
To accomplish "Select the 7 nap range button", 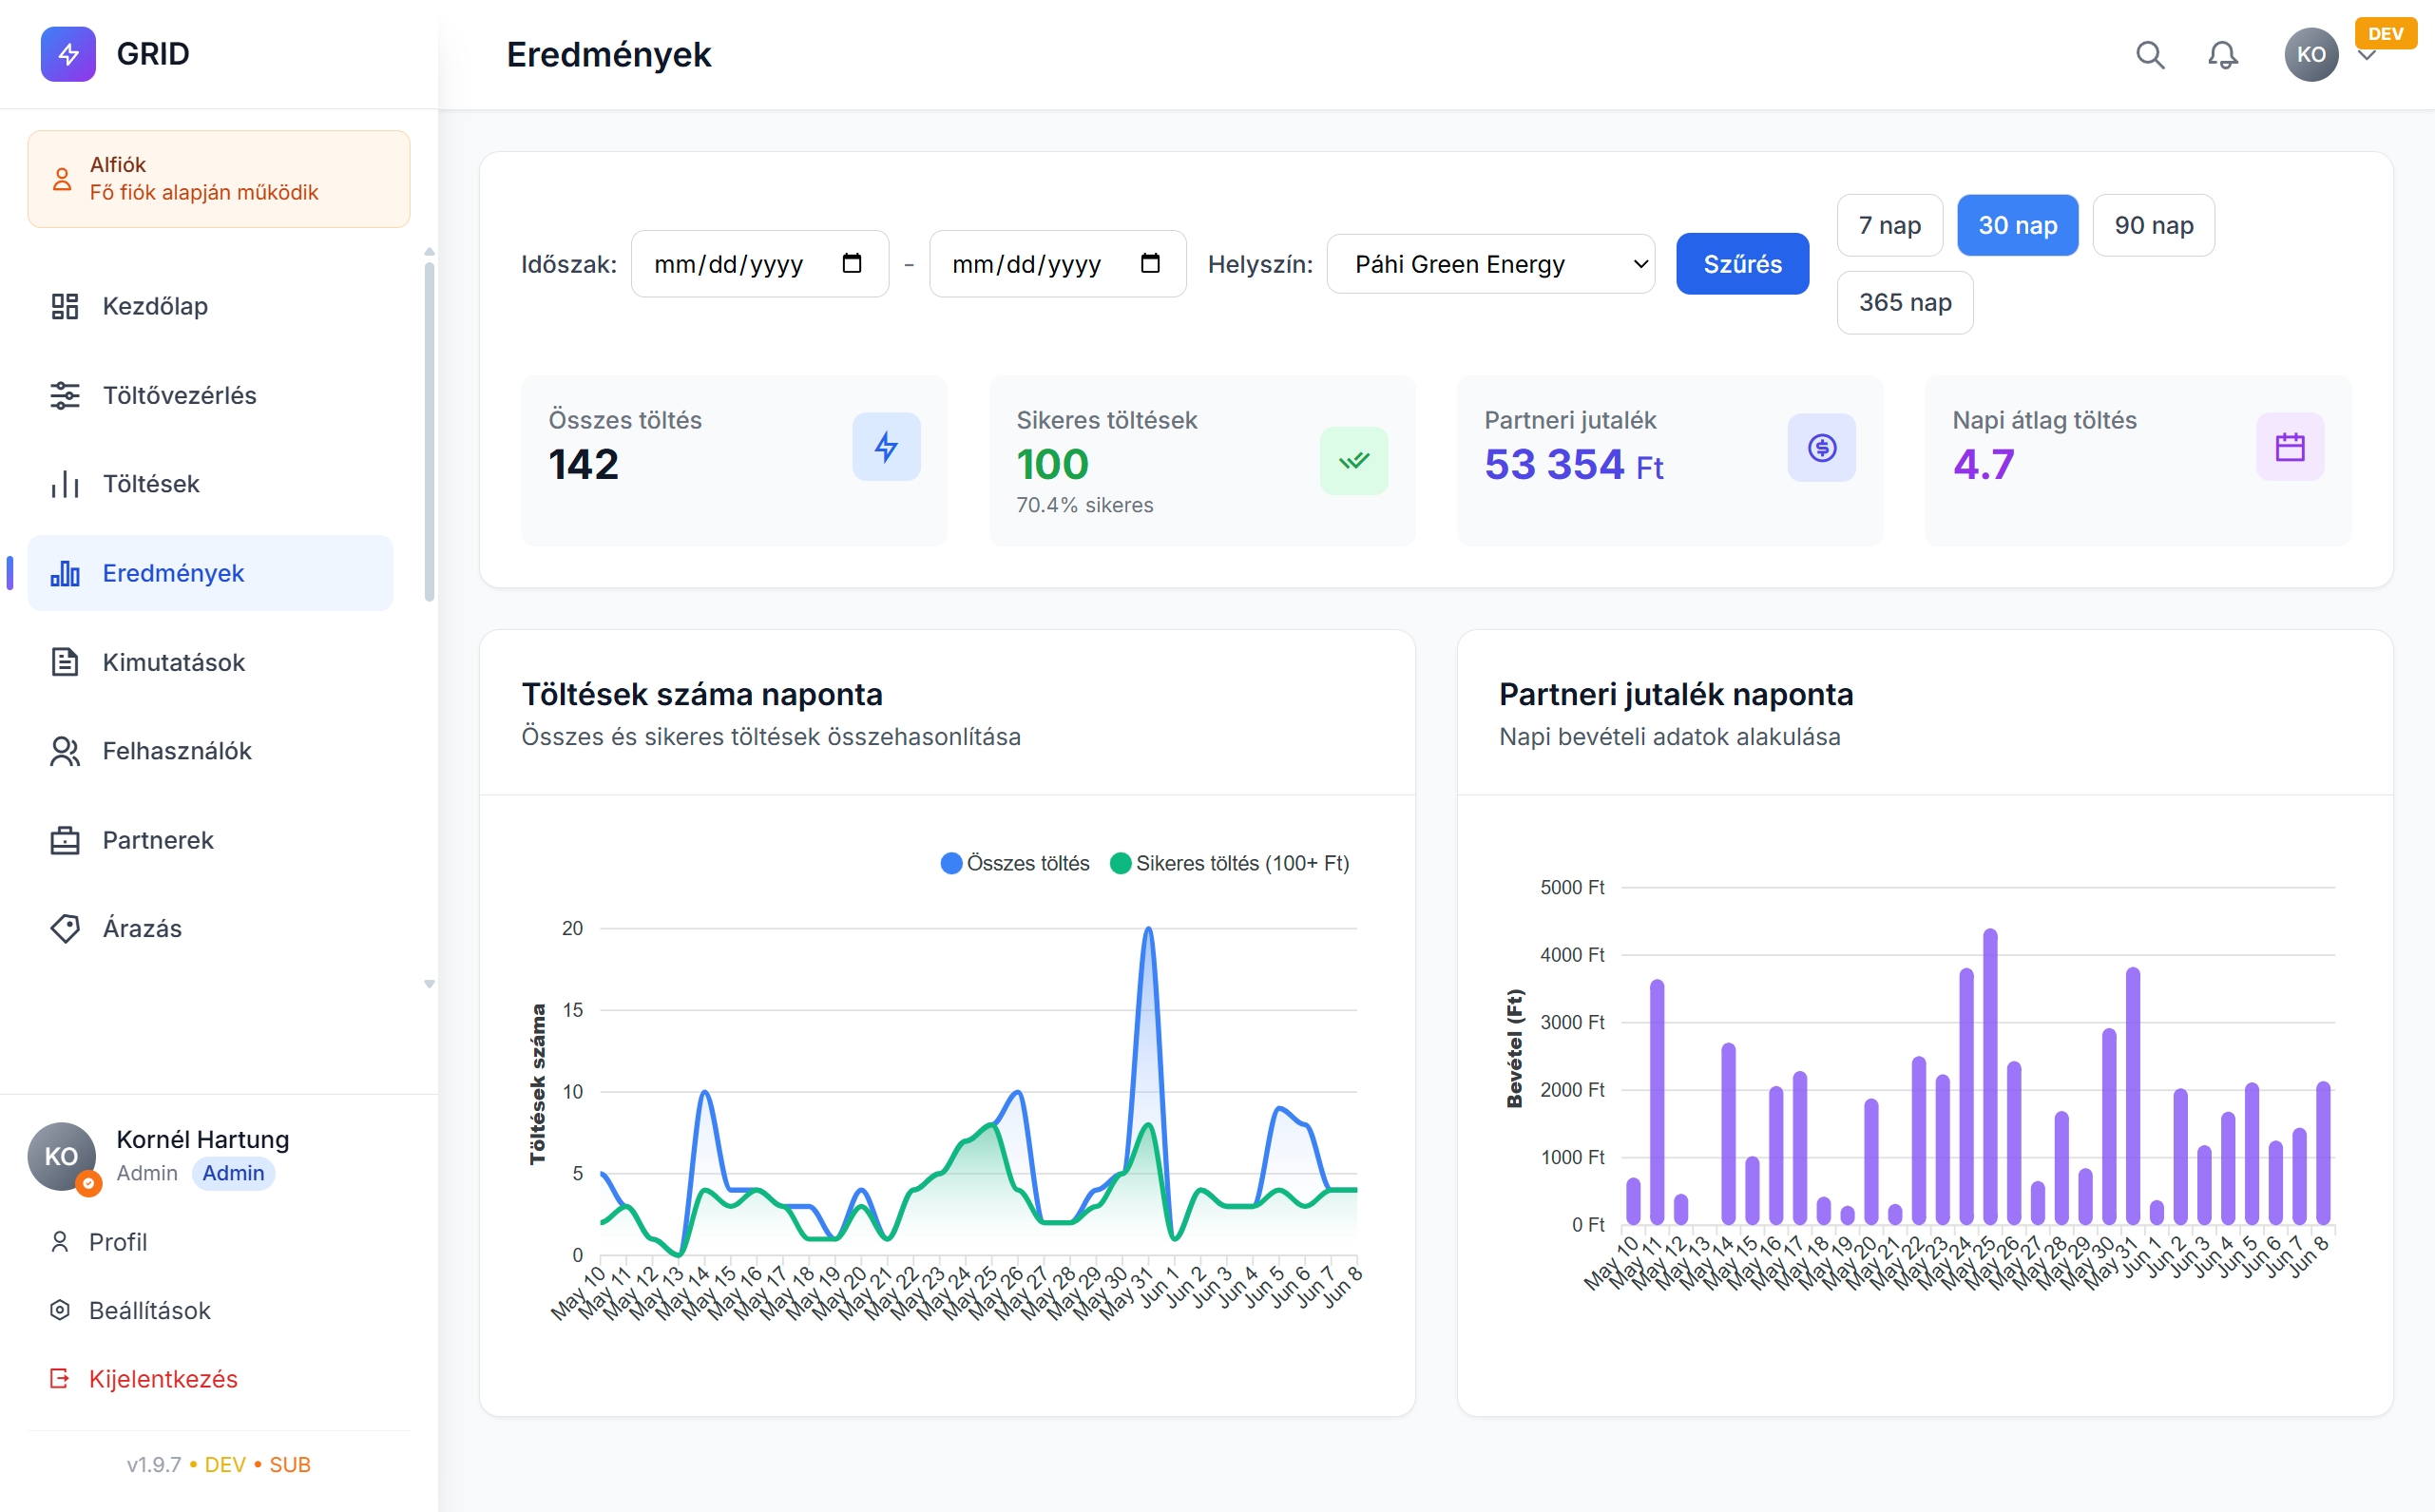I will [x=1890, y=225].
